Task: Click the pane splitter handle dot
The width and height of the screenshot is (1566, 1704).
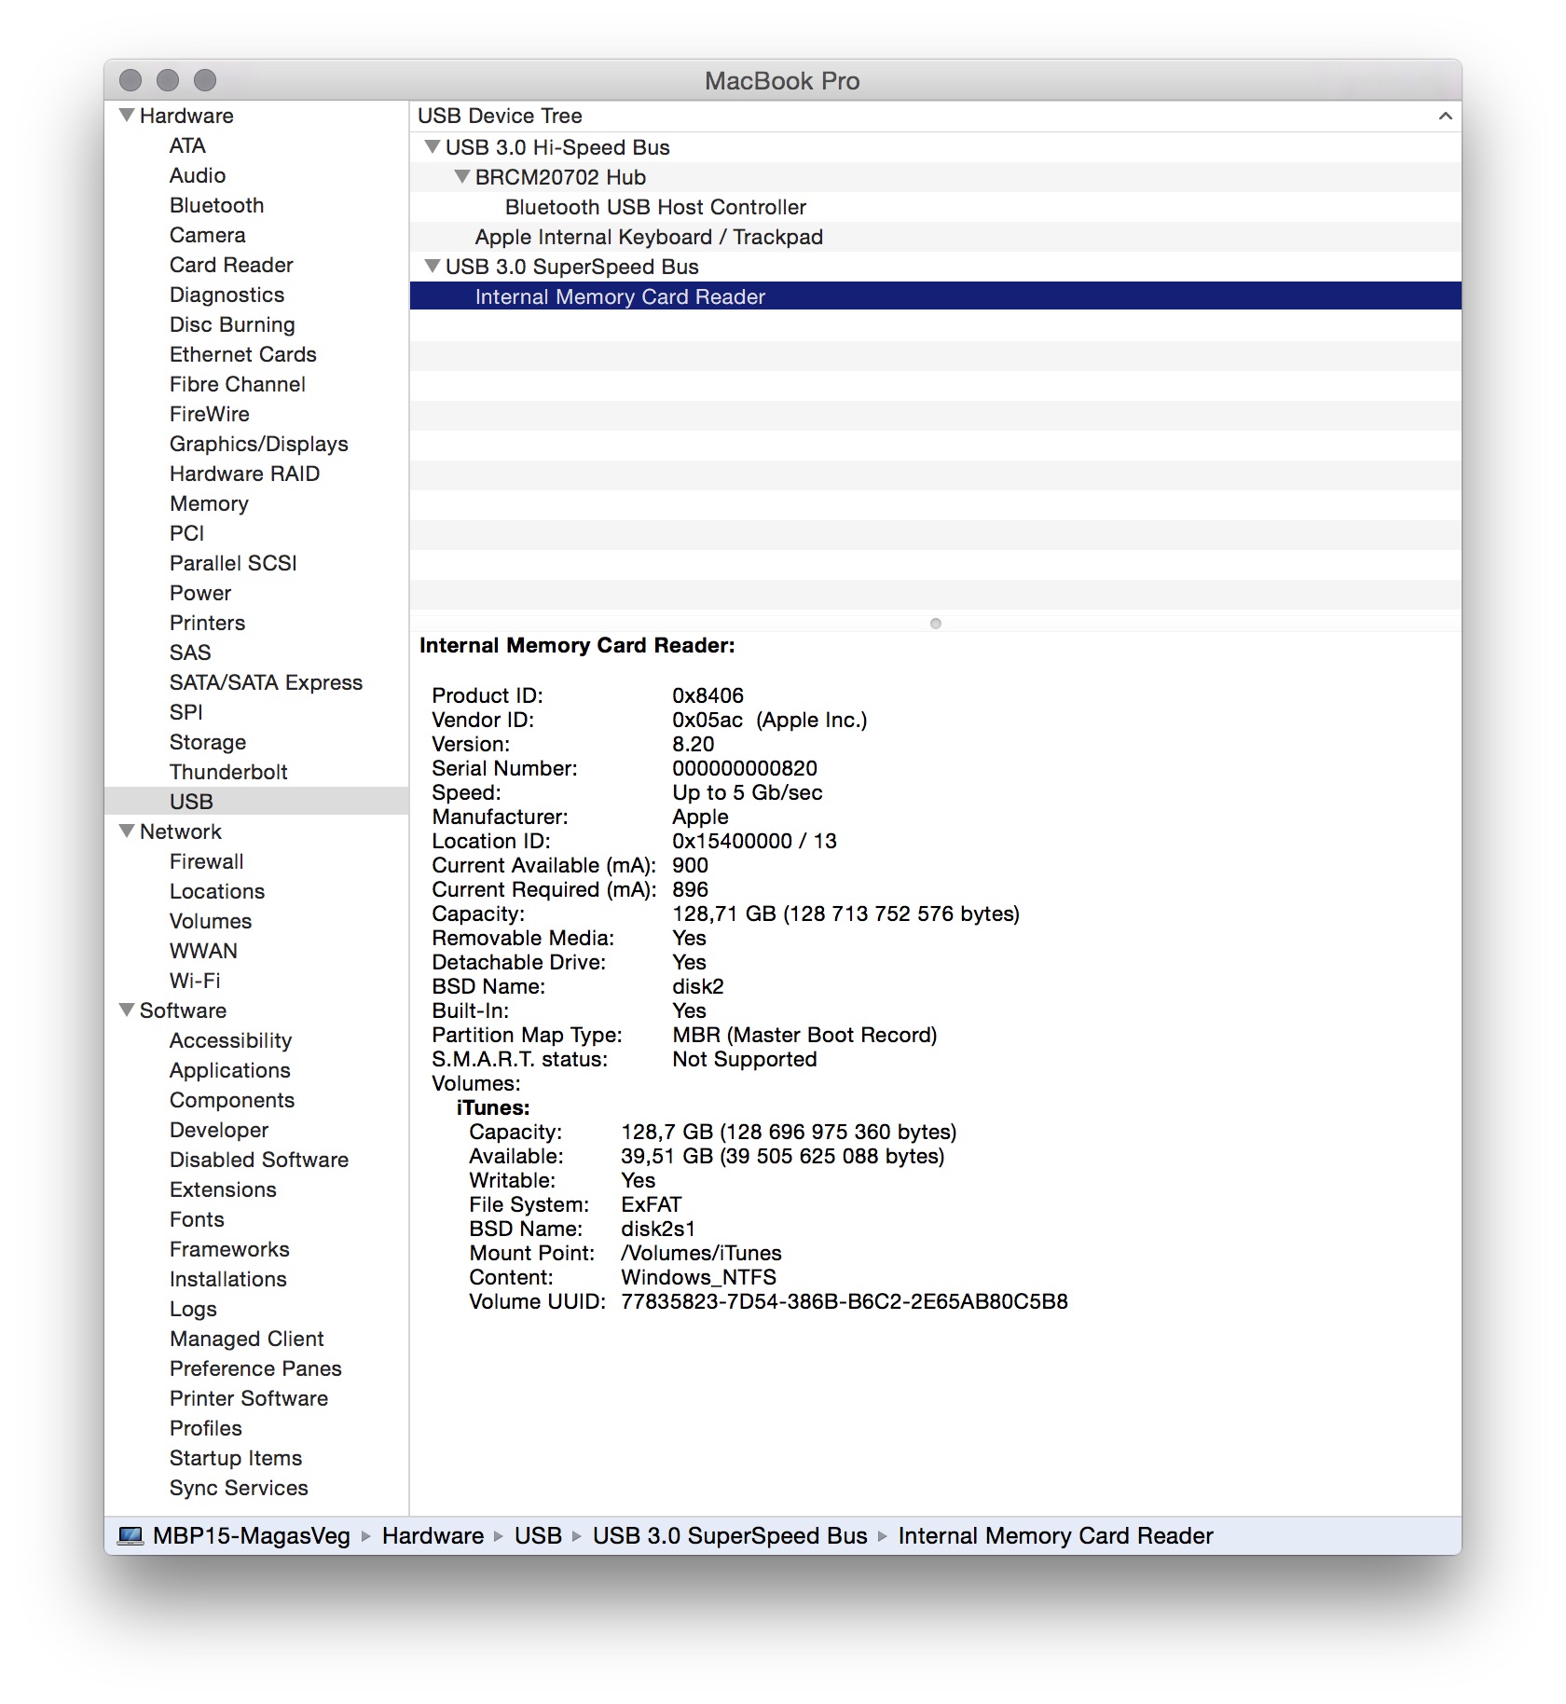Action: [936, 624]
